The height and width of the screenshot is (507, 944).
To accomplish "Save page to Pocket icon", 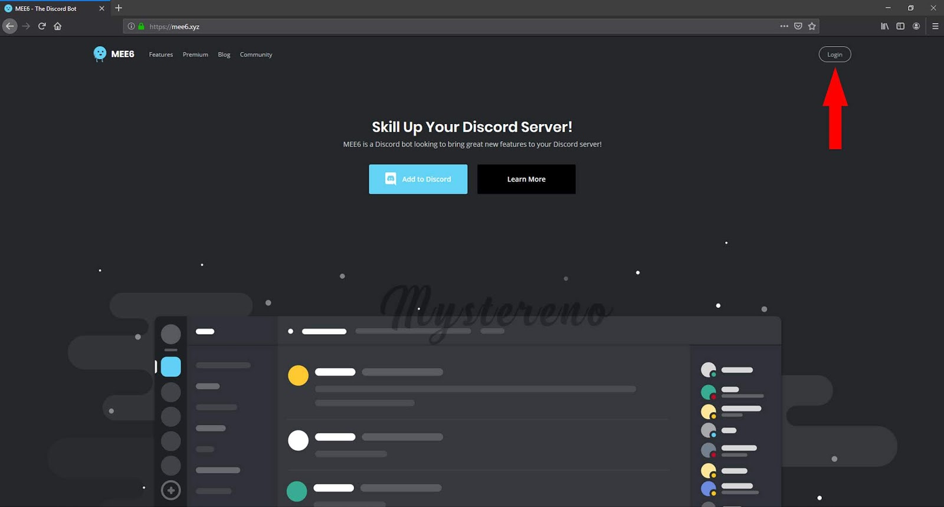I will [798, 26].
